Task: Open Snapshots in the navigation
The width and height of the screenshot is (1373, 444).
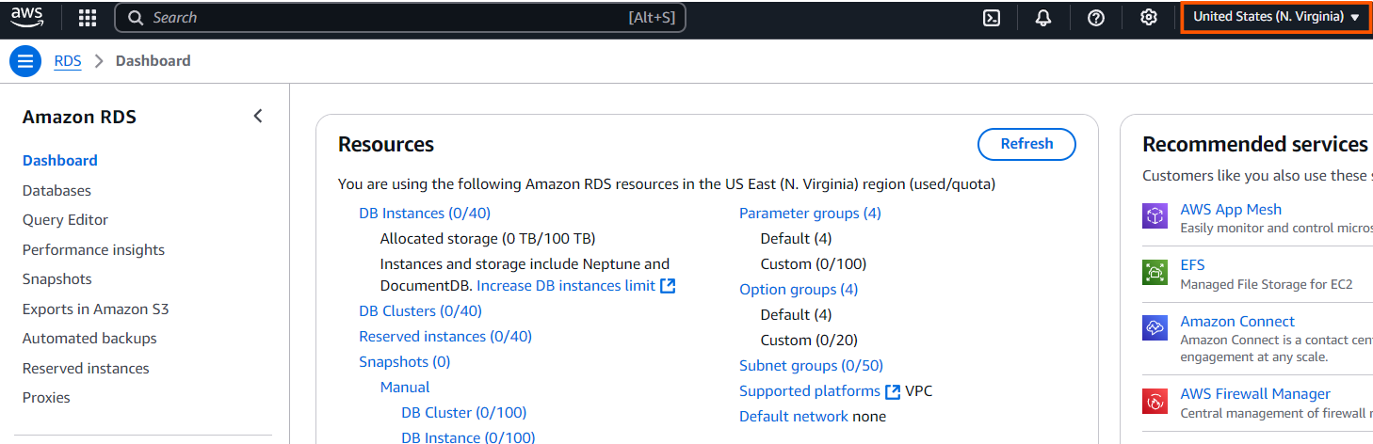Action: click(x=57, y=279)
